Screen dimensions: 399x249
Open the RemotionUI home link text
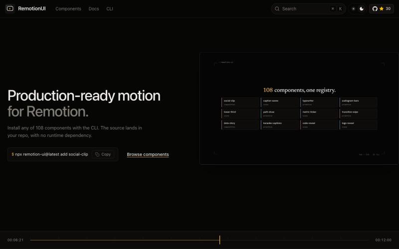click(32, 8)
